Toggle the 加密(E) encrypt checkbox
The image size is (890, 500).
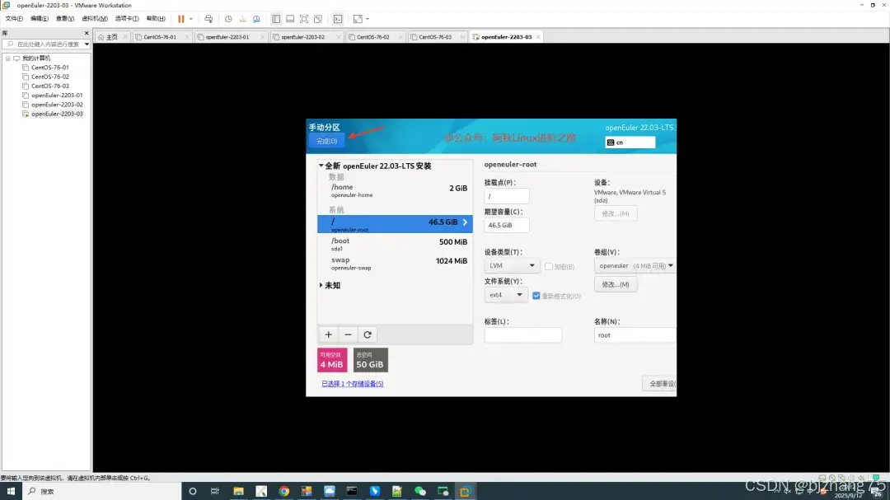[548, 266]
